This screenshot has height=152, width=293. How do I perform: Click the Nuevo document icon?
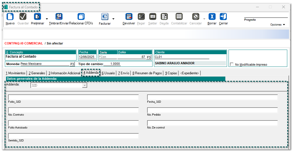point(10,17)
